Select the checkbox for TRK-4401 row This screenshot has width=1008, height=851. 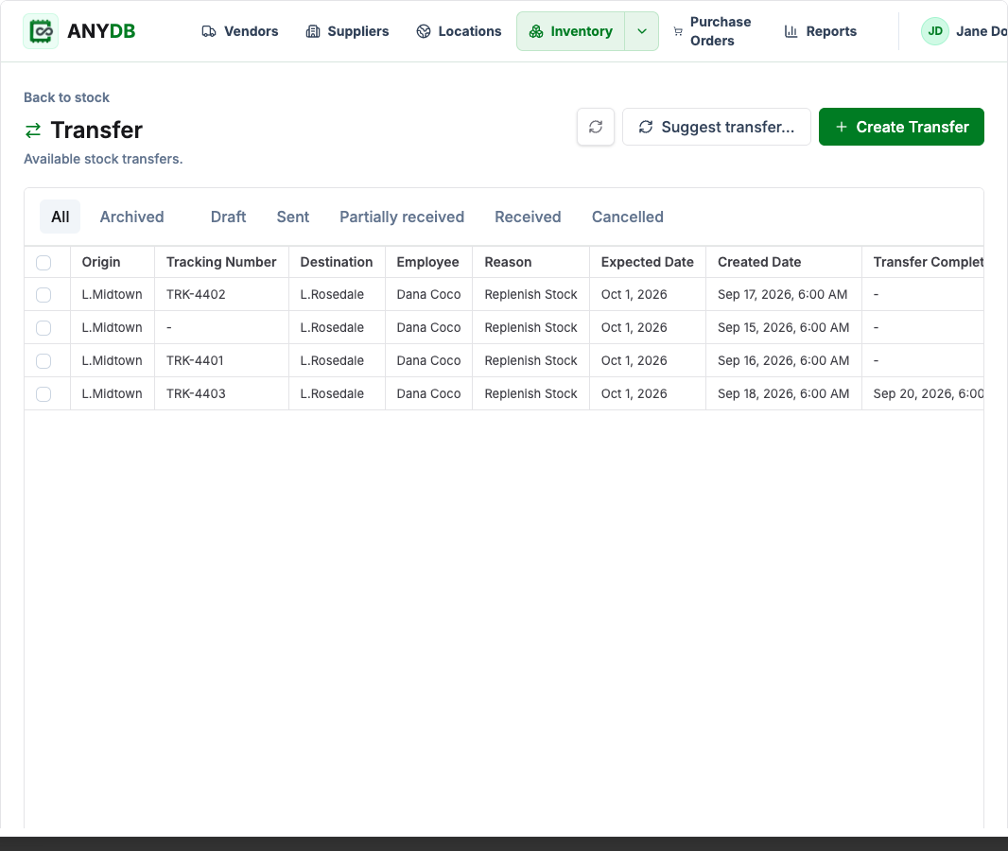[43, 360]
